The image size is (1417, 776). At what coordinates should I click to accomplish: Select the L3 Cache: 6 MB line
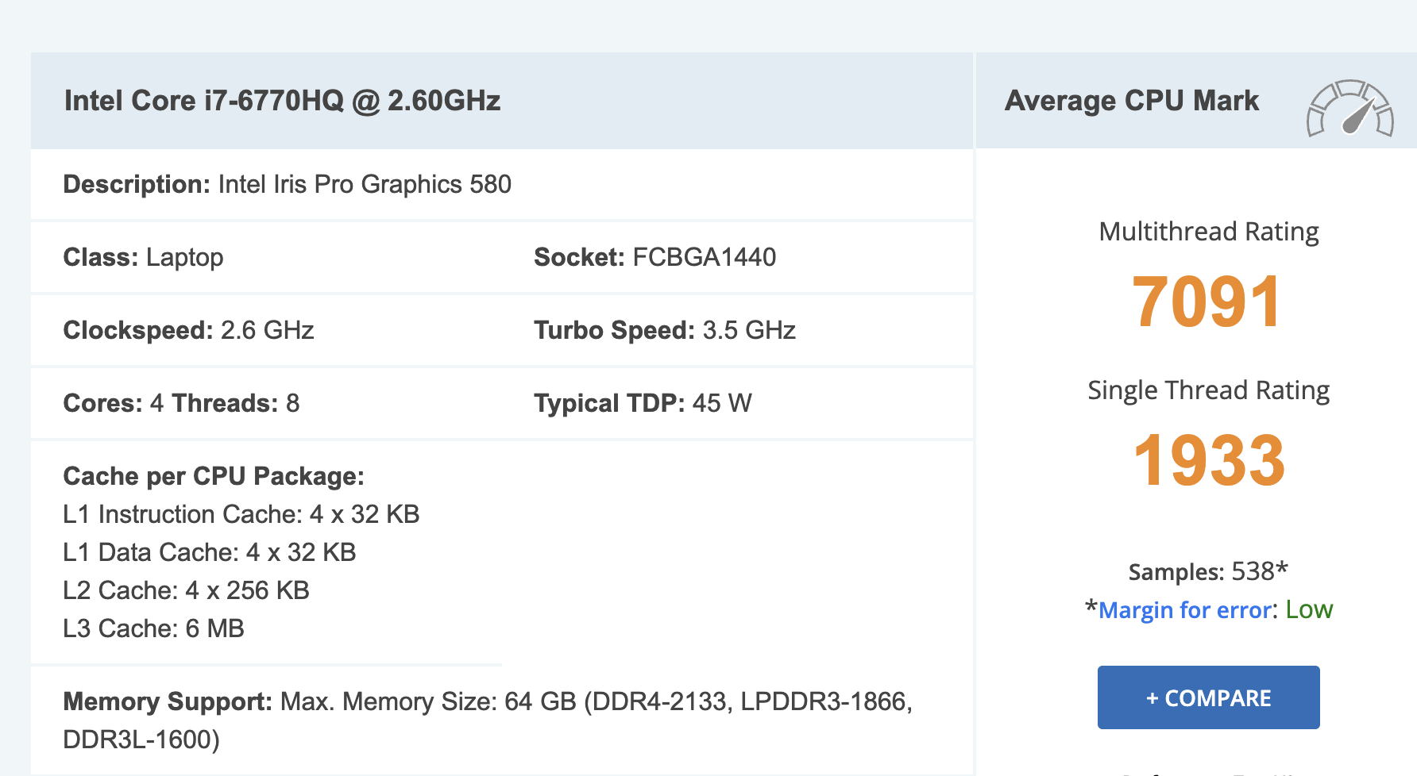[x=153, y=628]
